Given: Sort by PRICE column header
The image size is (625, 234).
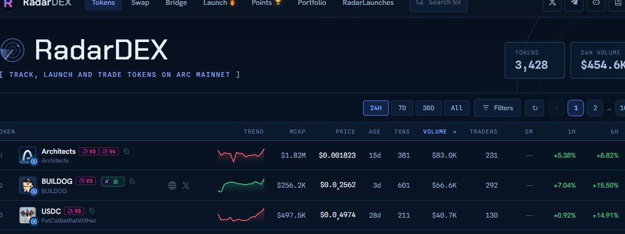Looking at the screenshot, I should 345,132.
